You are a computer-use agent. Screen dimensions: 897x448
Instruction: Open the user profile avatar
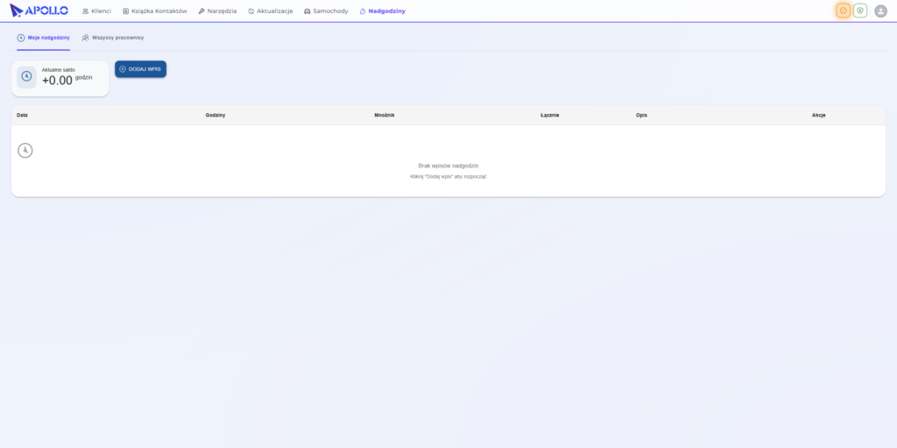point(880,11)
